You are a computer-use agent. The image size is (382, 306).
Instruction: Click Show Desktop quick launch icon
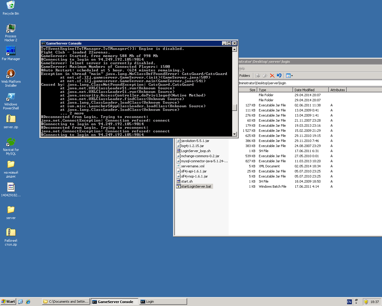point(21,302)
